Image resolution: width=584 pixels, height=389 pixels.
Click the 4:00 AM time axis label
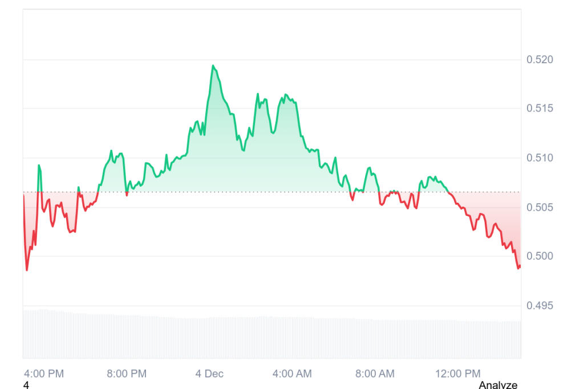point(292,374)
